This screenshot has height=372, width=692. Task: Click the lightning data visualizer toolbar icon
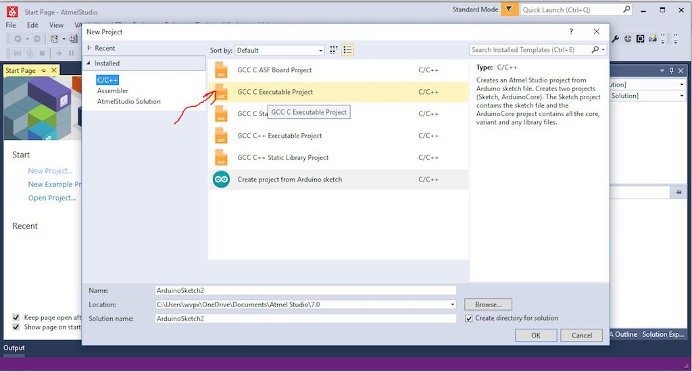[653, 38]
